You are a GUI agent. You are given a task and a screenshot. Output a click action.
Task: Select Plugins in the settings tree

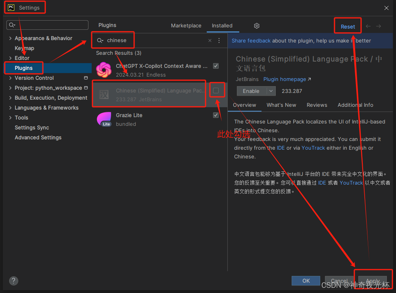tap(48, 68)
